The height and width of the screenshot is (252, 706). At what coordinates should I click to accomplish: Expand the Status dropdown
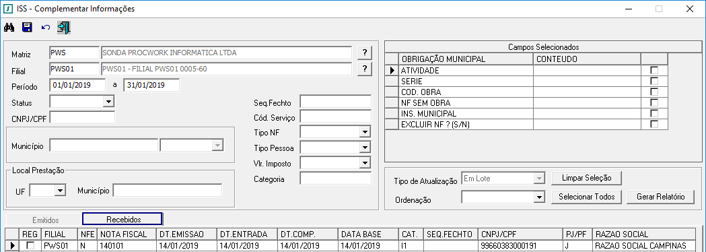tap(108, 102)
